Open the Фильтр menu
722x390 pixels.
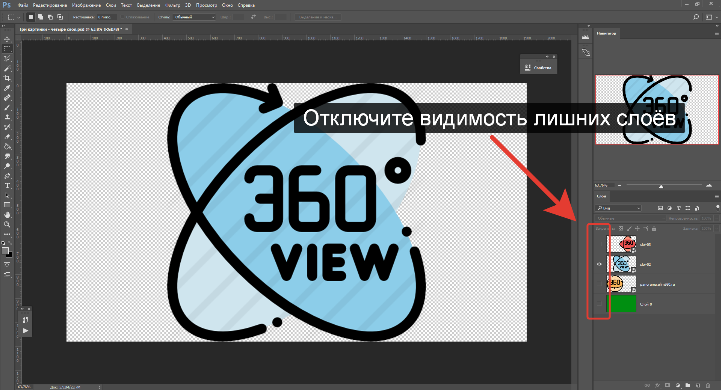click(x=172, y=5)
